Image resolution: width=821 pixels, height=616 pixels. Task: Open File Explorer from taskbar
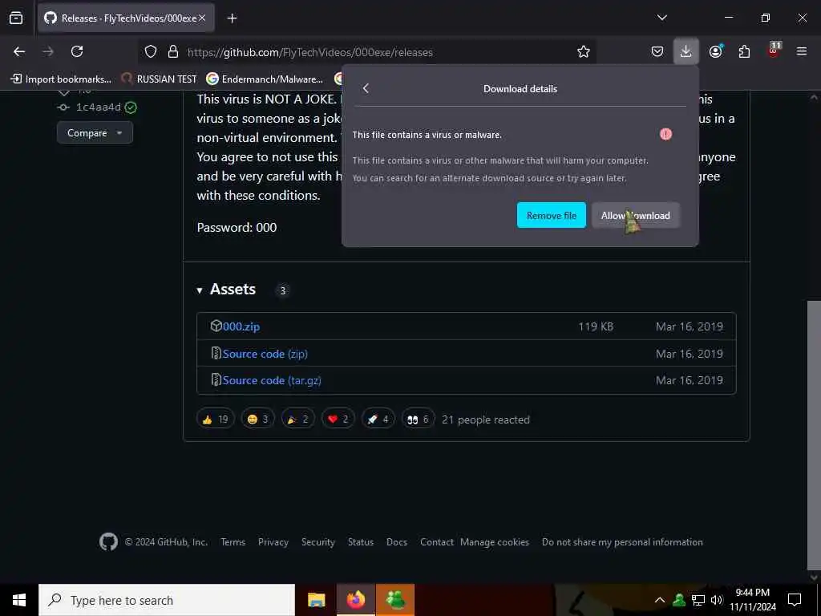(x=316, y=600)
